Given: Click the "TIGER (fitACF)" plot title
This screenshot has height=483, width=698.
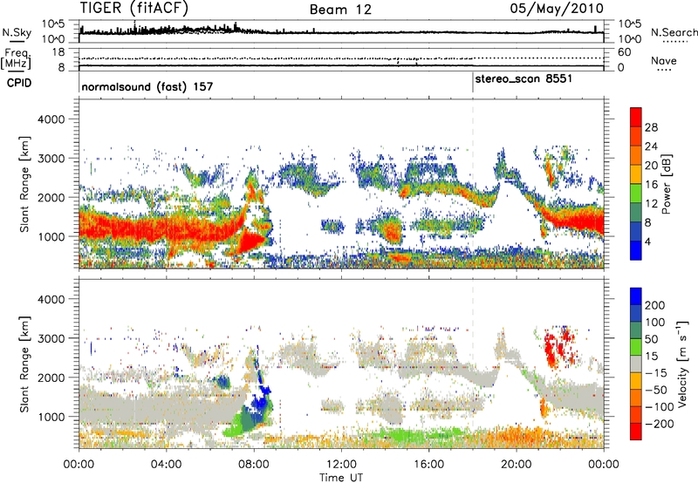Looking at the screenshot, I should pos(134,8).
